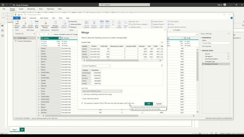244x137 pixels.
Task: Click Population column header in second table
Action: (x=95, y=70)
